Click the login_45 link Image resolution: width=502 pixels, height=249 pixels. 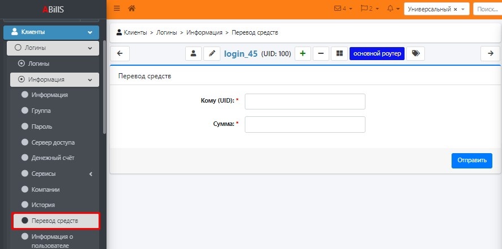(x=241, y=53)
